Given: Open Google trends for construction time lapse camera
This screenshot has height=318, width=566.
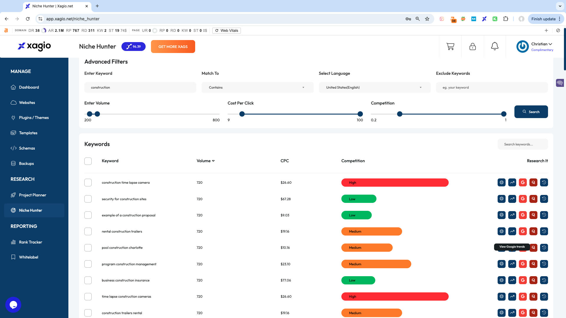Looking at the screenshot, I should [512, 183].
